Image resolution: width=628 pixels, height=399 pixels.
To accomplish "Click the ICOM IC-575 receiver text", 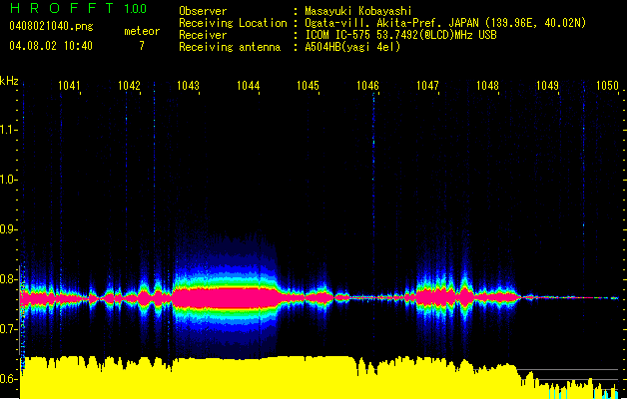I will [x=400, y=35].
